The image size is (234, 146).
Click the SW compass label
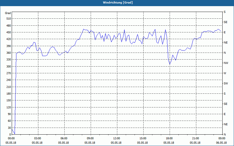pyautogui.click(x=226, y=84)
